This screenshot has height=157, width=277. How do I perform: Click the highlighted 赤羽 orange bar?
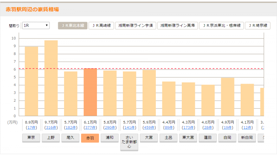click(x=90, y=92)
